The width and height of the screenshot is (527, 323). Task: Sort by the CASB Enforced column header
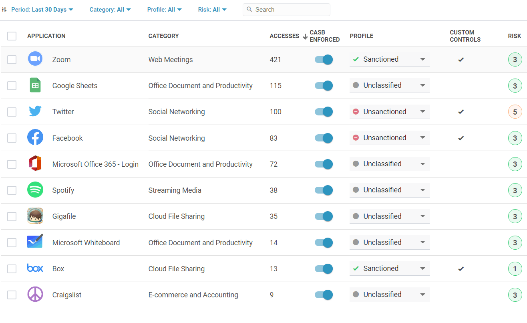click(x=324, y=36)
